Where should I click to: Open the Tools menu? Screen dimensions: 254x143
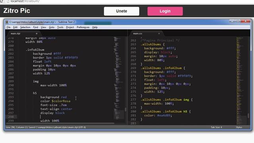coord(60,27)
